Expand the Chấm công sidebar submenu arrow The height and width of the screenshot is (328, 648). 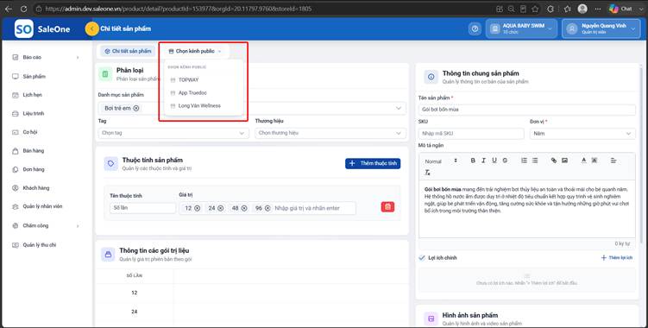point(78,226)
